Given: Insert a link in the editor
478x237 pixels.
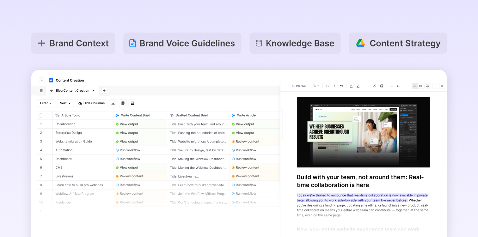Looking at the screenshot, I should tap(375, 86).
